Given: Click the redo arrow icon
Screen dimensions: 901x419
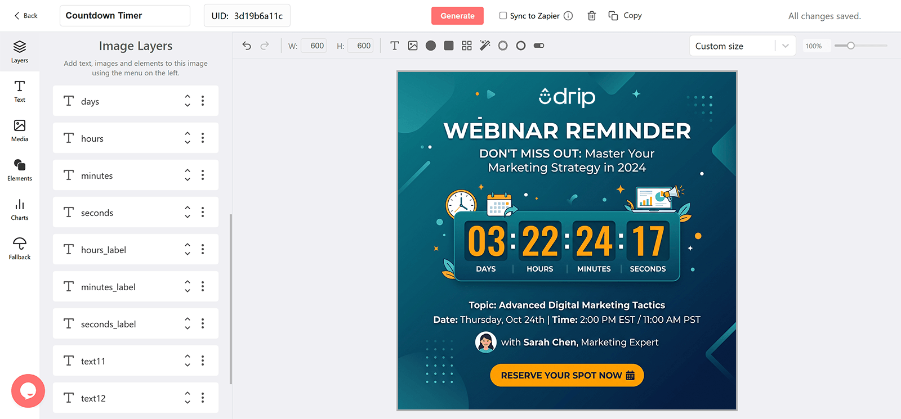Looking at the screenshot, I should [x=265, y=46].
